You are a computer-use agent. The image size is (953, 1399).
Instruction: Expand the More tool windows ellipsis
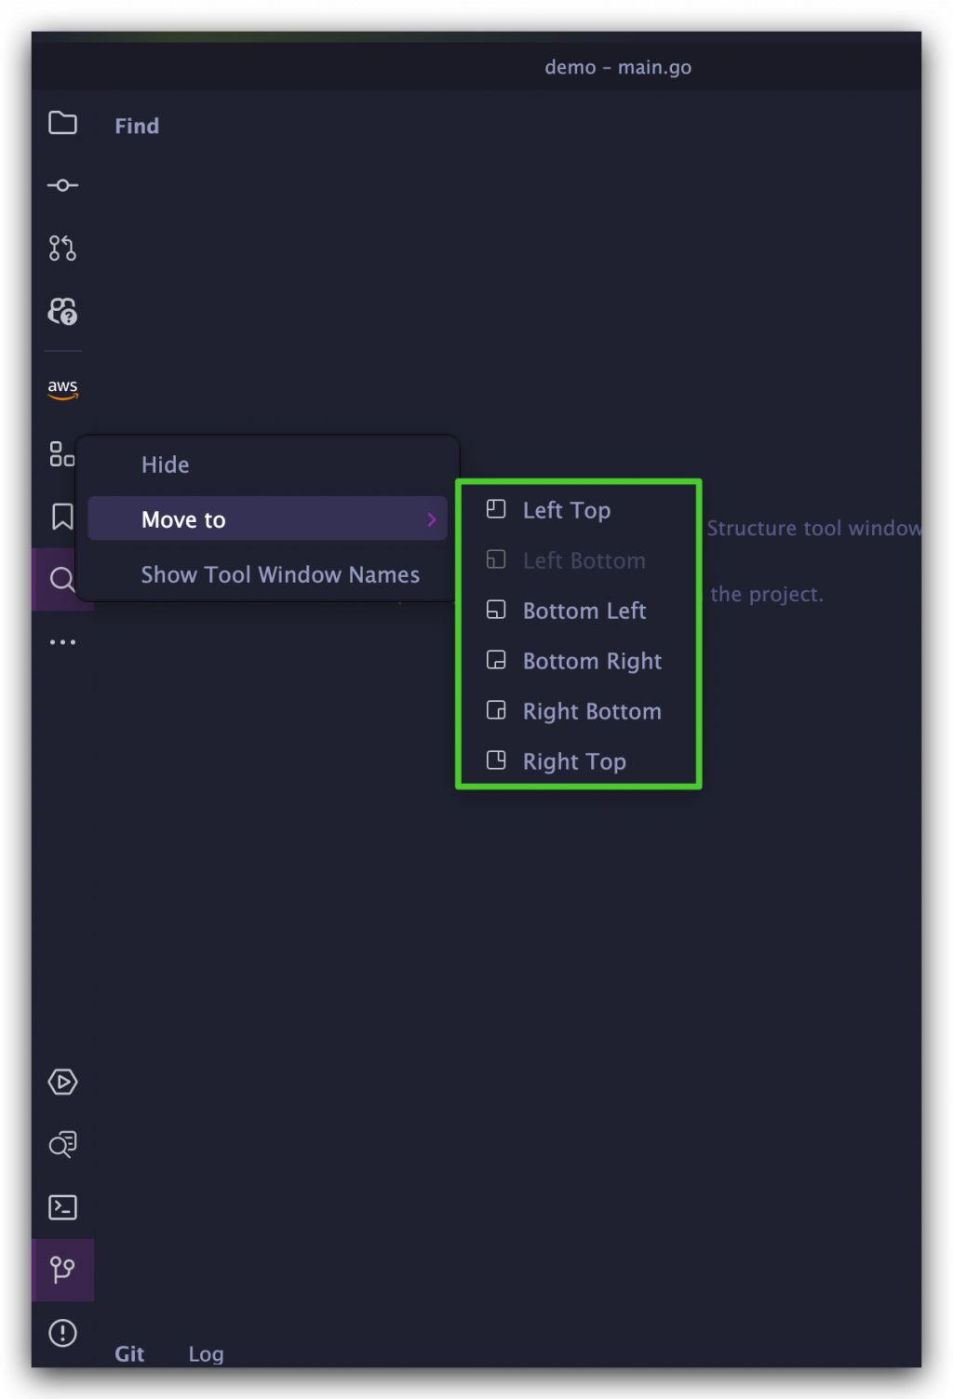(x=62, y=642)
